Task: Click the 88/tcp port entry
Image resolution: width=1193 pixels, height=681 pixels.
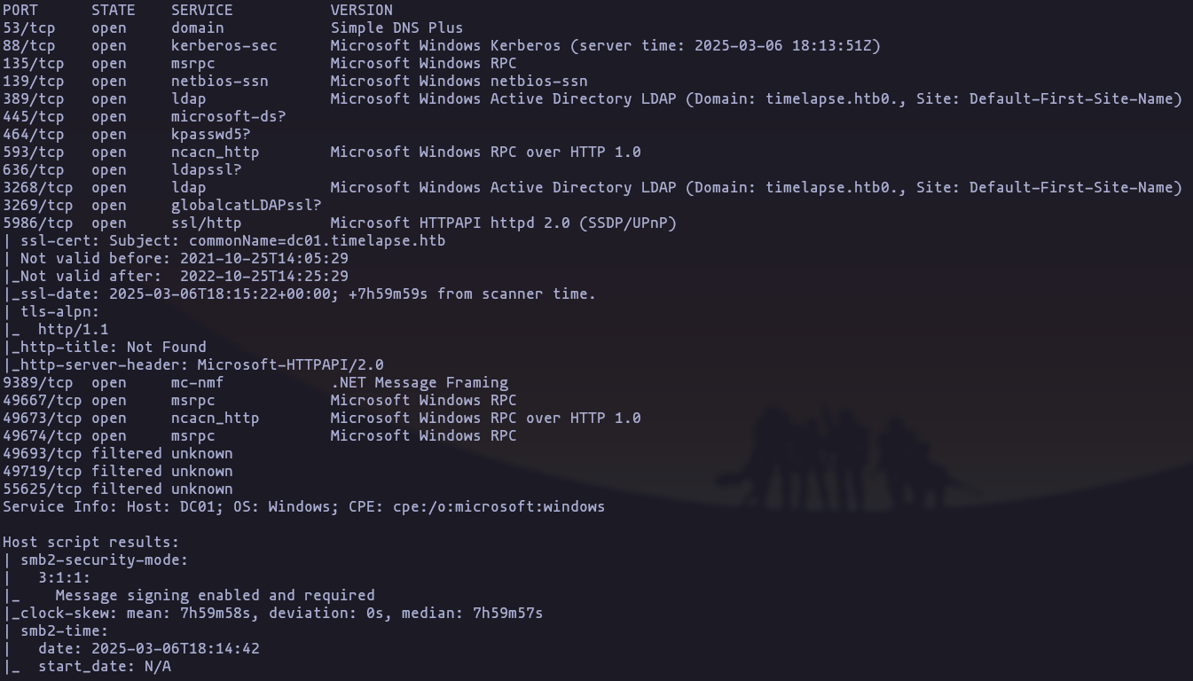Action: [x=29, y=46]
